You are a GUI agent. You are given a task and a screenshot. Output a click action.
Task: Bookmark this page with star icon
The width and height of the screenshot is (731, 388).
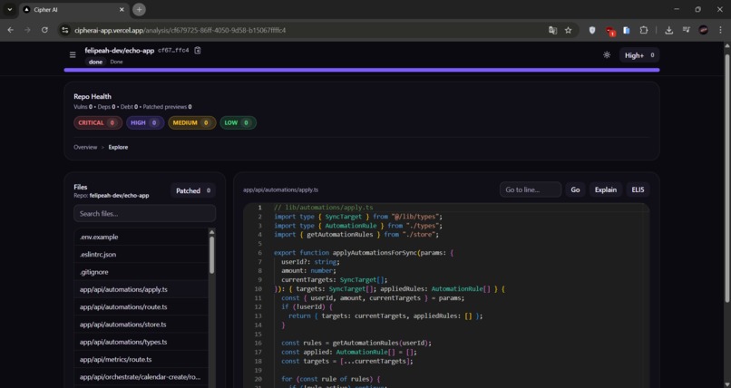[568, 30]
